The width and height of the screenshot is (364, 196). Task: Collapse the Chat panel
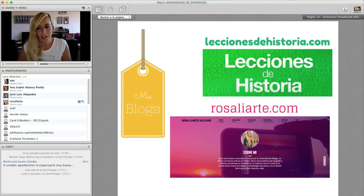pyautogui.click(x=3, y=147)
